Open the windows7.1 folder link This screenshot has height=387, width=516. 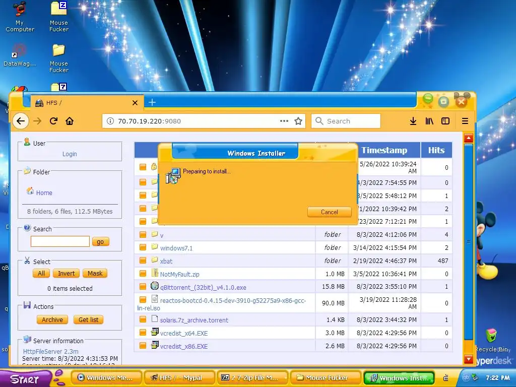(176, 248)
